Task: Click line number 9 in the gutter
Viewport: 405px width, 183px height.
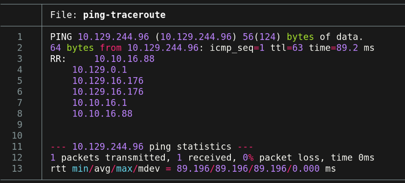Action: [x=20, y=125]
